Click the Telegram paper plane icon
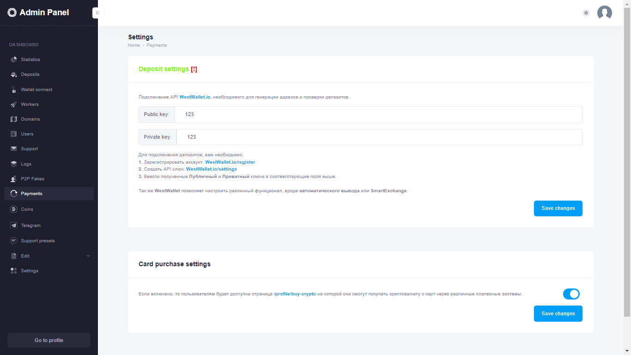The image size is (631, 355). (x=14, y=226)
